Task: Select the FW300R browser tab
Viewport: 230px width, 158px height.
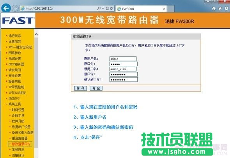Action: [141, 9]
